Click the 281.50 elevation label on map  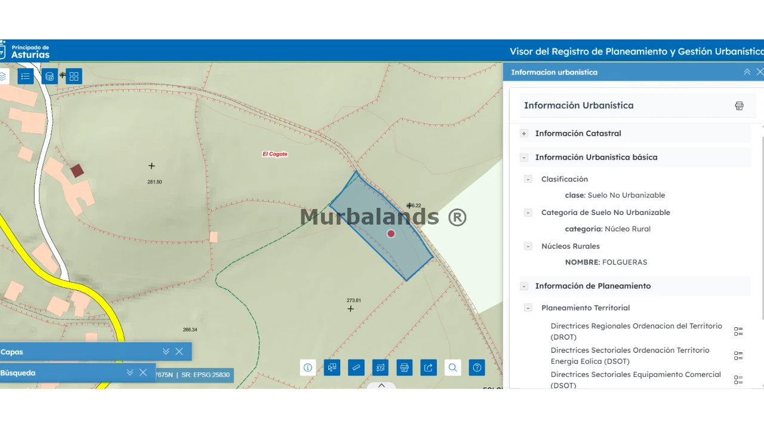point(155,182)
